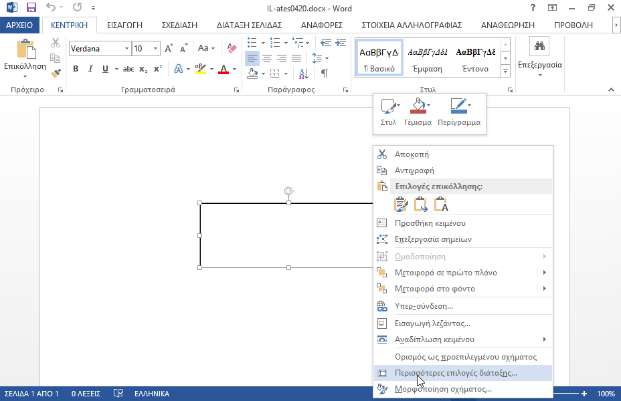This screenshot has height=401, width=621.
Task: Apply the Έμφαση style
Action: coord(428,57)
